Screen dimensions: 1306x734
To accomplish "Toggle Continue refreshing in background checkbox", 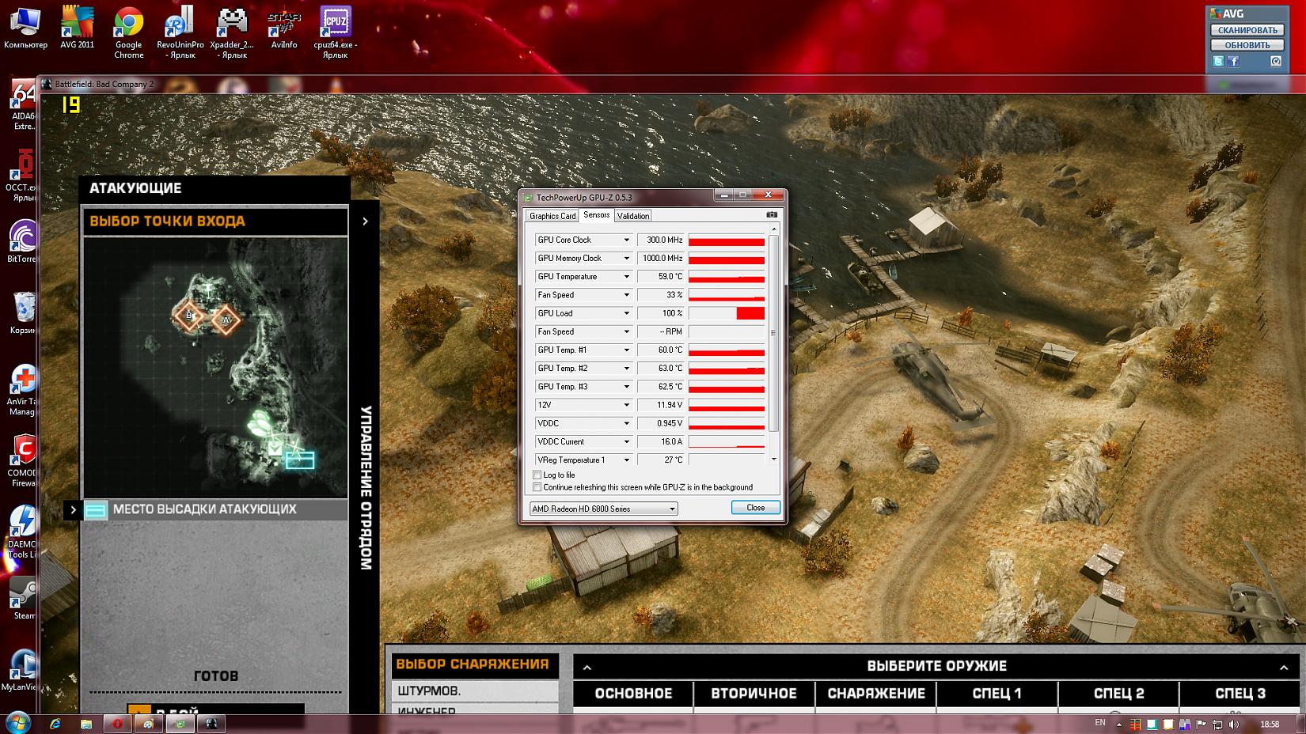I will point(537,487).
